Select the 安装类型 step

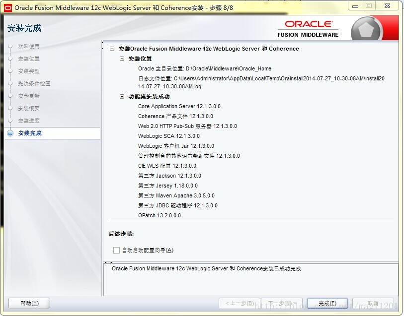pos(29,71)
